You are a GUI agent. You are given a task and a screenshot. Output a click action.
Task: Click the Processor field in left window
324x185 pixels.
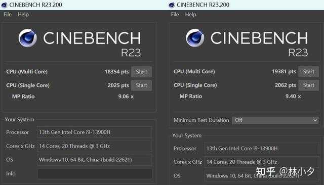click(95, 132)
